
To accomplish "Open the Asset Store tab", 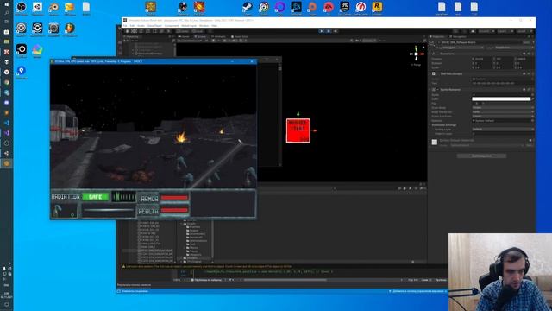I will coord(240,36).
